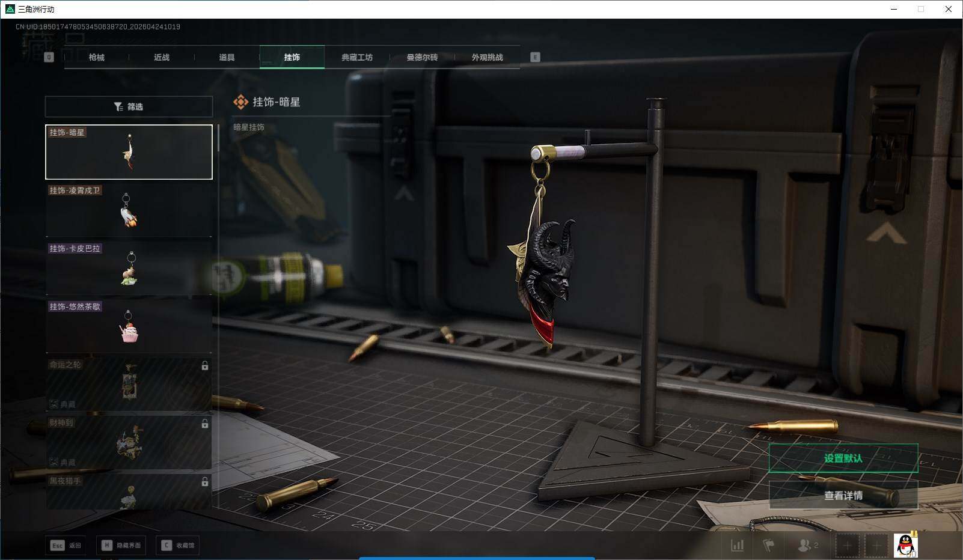Click the Q previous-tab key icon
This screenshot has width=963, height=560.
(49, 57)
